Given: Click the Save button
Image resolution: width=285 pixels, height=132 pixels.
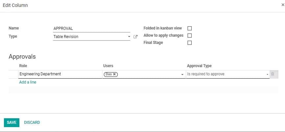Looking at the screenshot, I should [11, 123].
